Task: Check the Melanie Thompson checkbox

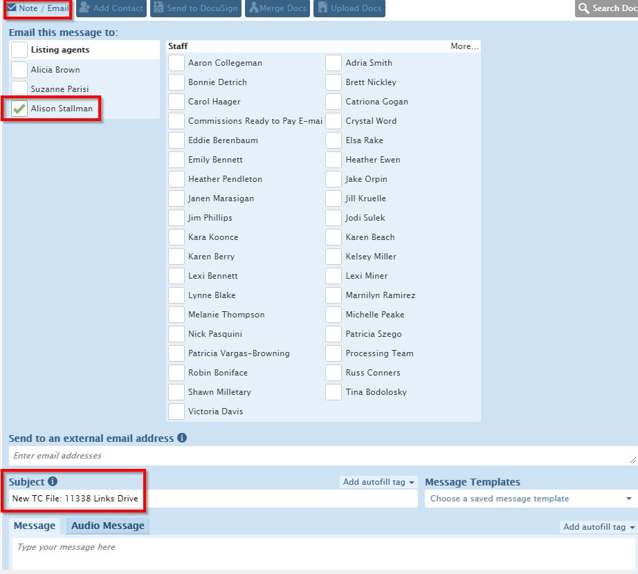Action: [176, 315]
